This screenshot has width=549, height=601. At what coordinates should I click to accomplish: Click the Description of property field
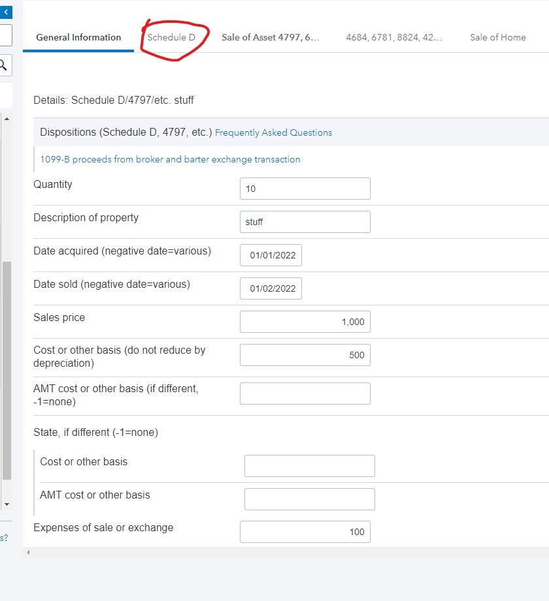[x=305, y=222]
